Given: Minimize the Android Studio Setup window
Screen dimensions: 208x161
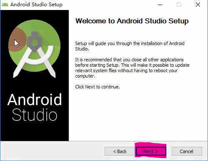Looking at the screenshot, I should [160, 5].
